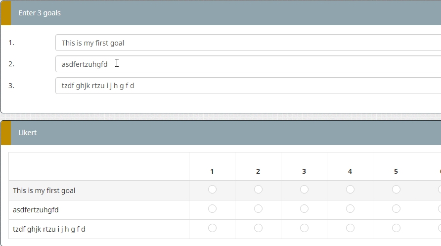Choose rating 4 for the asdfertzuhgfd row
Viewport: 441px width, 246px height.
point(350,209)
